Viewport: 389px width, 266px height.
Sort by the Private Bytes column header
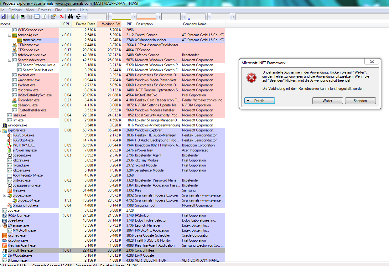85,24
